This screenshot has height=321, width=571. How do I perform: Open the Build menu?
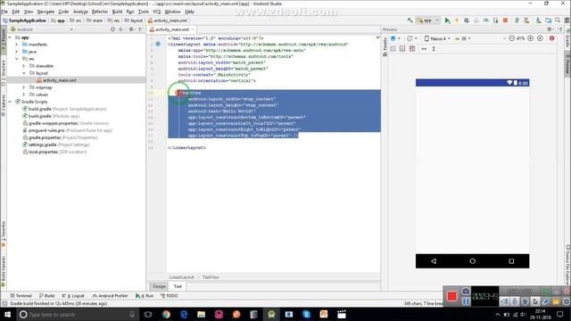(x=117, y=12)
